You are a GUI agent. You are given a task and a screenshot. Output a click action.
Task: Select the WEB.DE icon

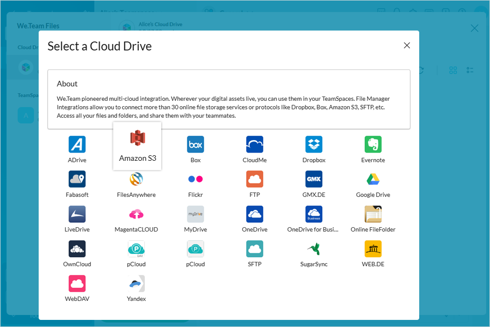pos(373,249)
